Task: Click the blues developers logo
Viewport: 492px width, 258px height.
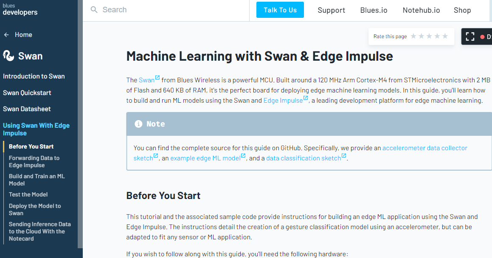Action: coord(20,9)
